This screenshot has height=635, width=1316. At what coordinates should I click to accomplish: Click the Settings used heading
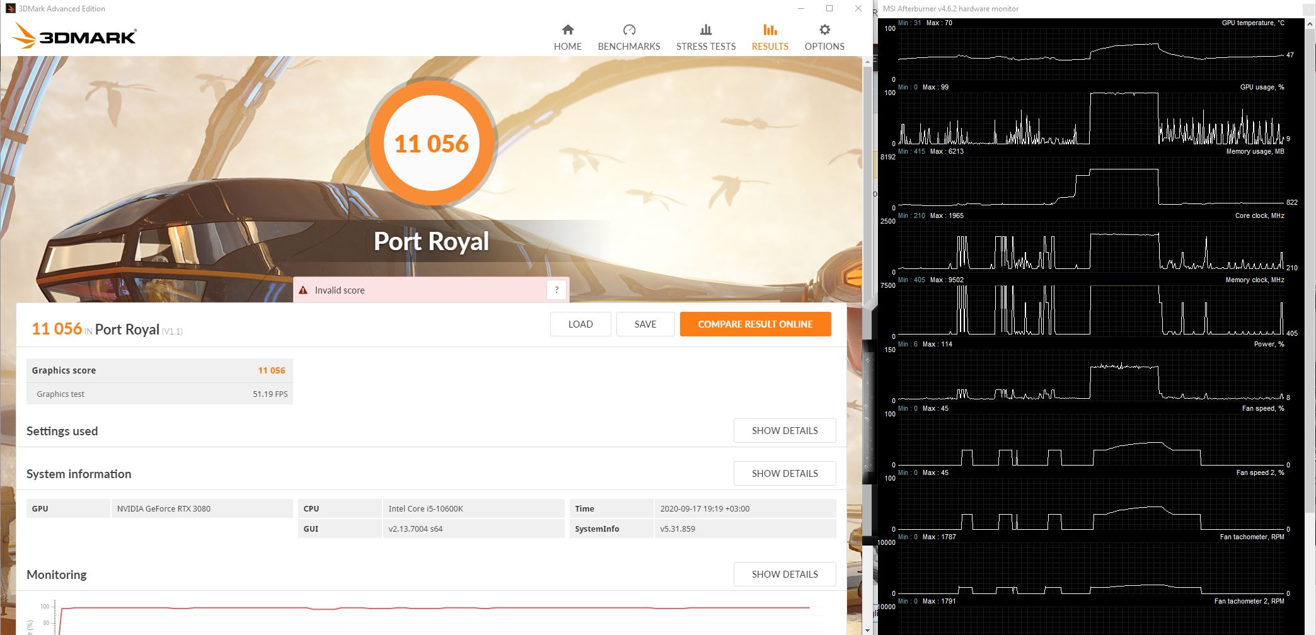click(x=62, y=432)
